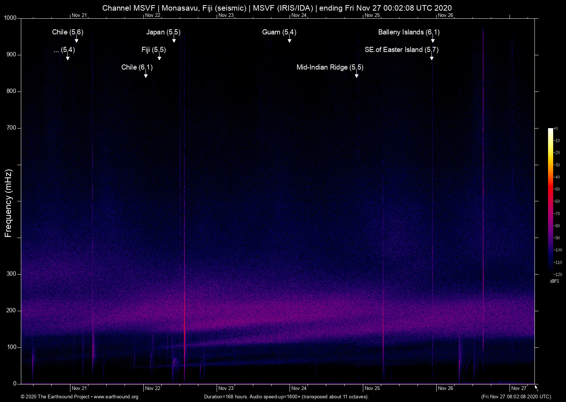Click 'Nov 27' on the bottom time axis
566x402 pixels.
(x=519, y=388)
